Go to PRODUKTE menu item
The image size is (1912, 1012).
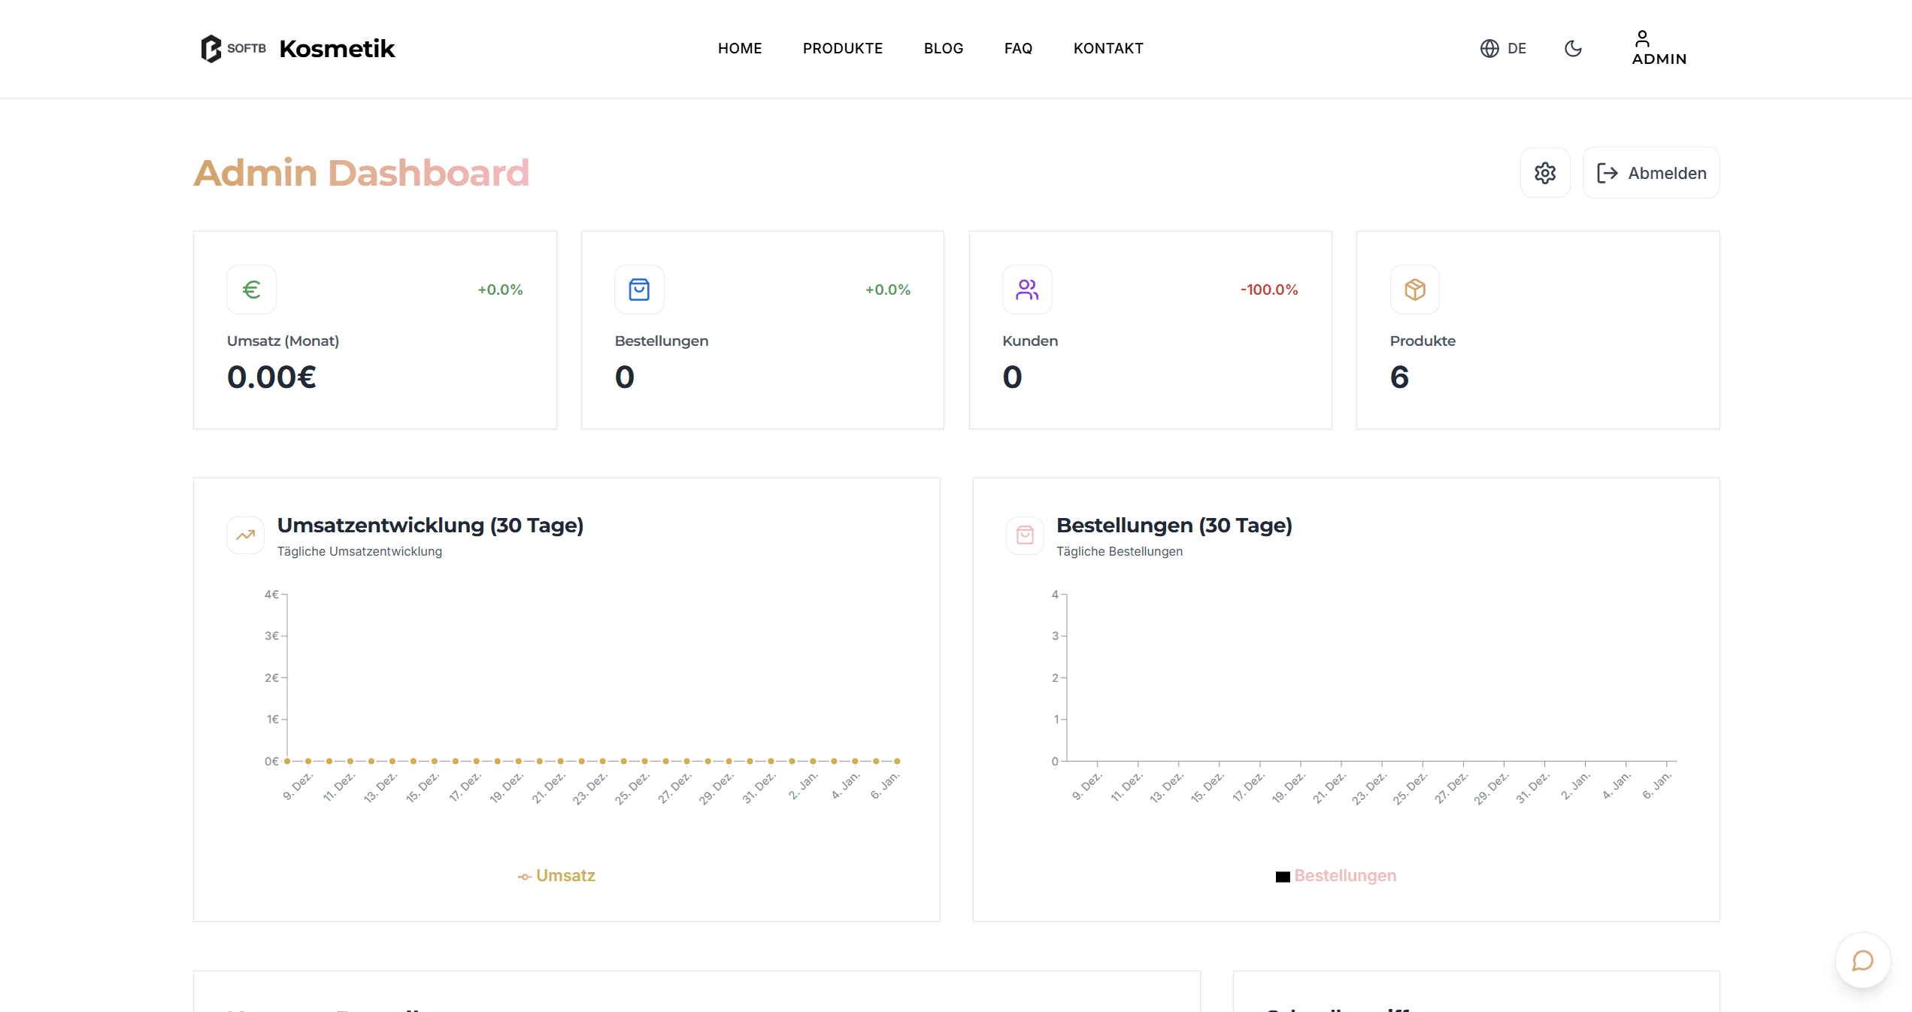pyautogui.click(x=842, y=49)
